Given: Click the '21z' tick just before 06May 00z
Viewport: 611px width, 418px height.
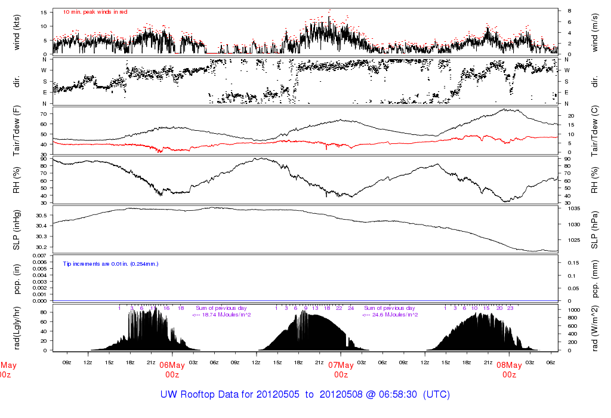Looking at the screenshot, I should point(151,362).
